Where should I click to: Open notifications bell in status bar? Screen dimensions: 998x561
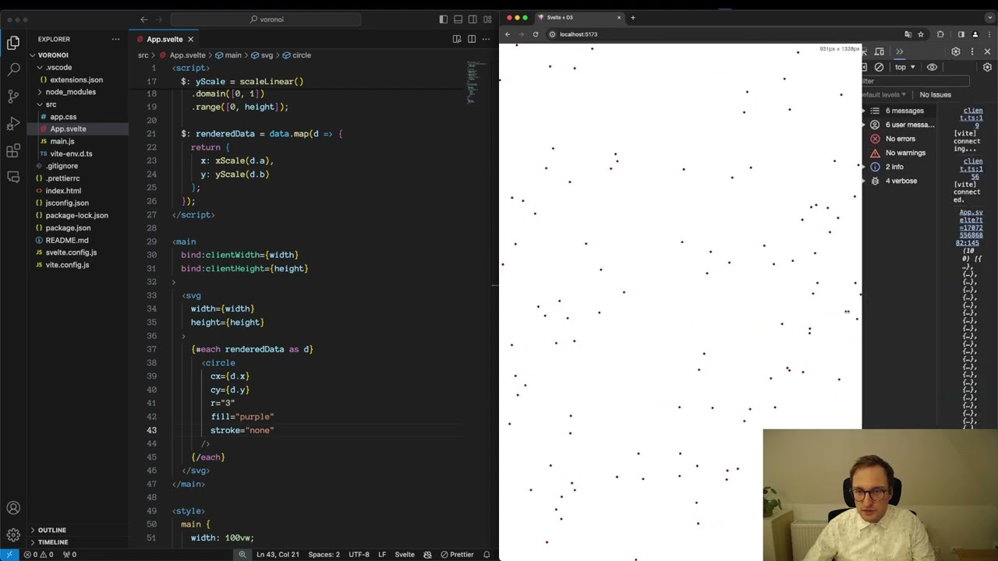pyautogui.click(x=487, y=555)
